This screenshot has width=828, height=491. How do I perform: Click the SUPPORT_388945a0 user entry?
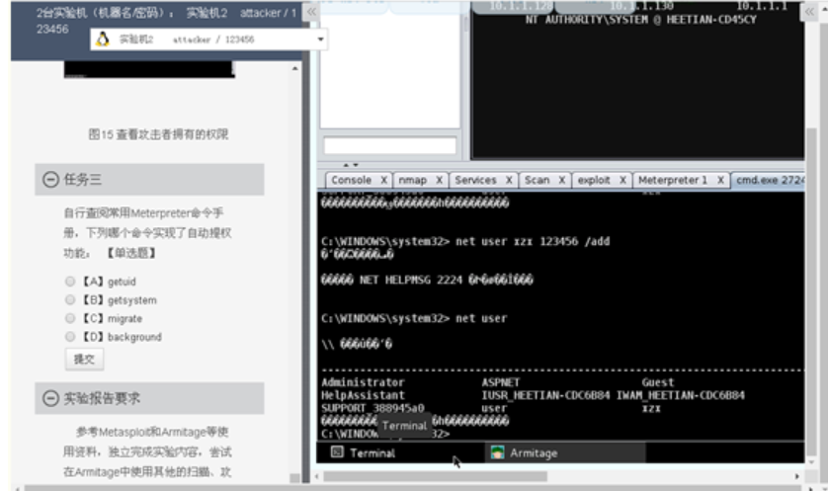pos(373,409)
